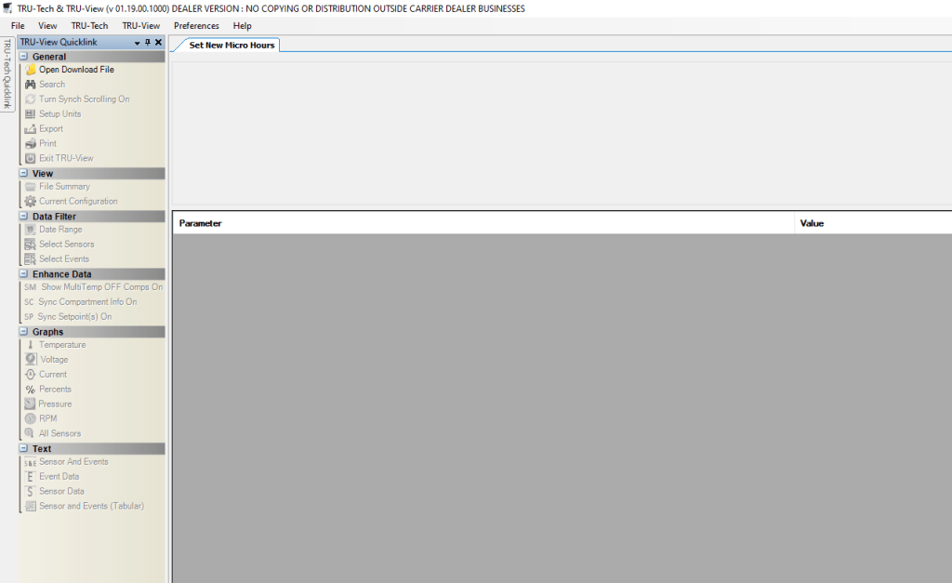
Task: Select the Set New Micro Hours tab
Action: click(231, 45)
